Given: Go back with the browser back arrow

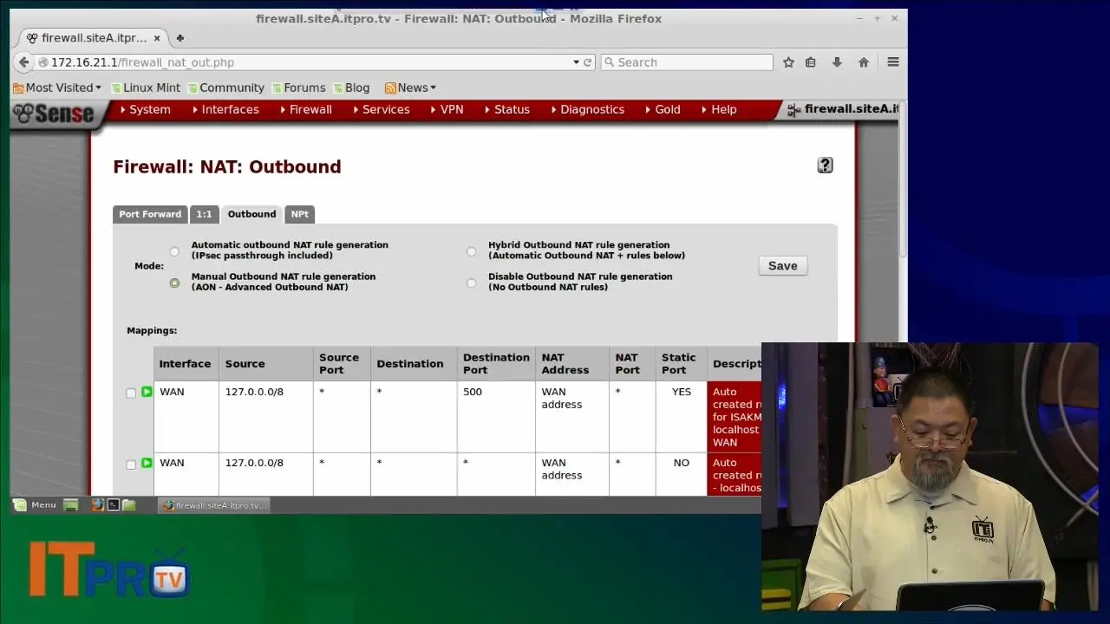Looking at the screenshot, I should 23,62.
